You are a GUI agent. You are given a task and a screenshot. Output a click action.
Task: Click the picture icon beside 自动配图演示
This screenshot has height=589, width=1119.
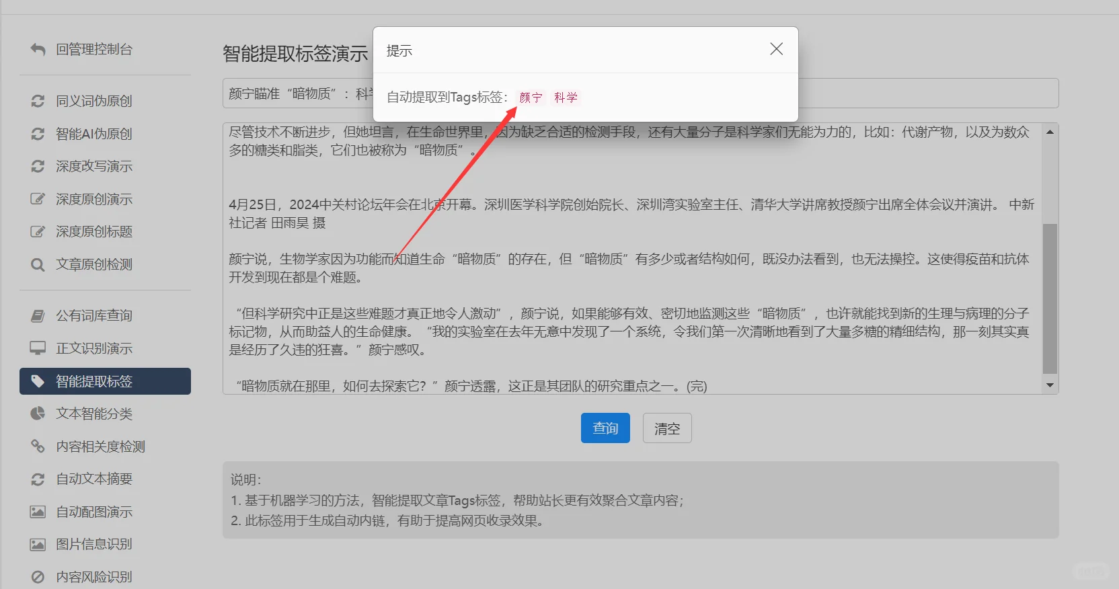[38, 512]
